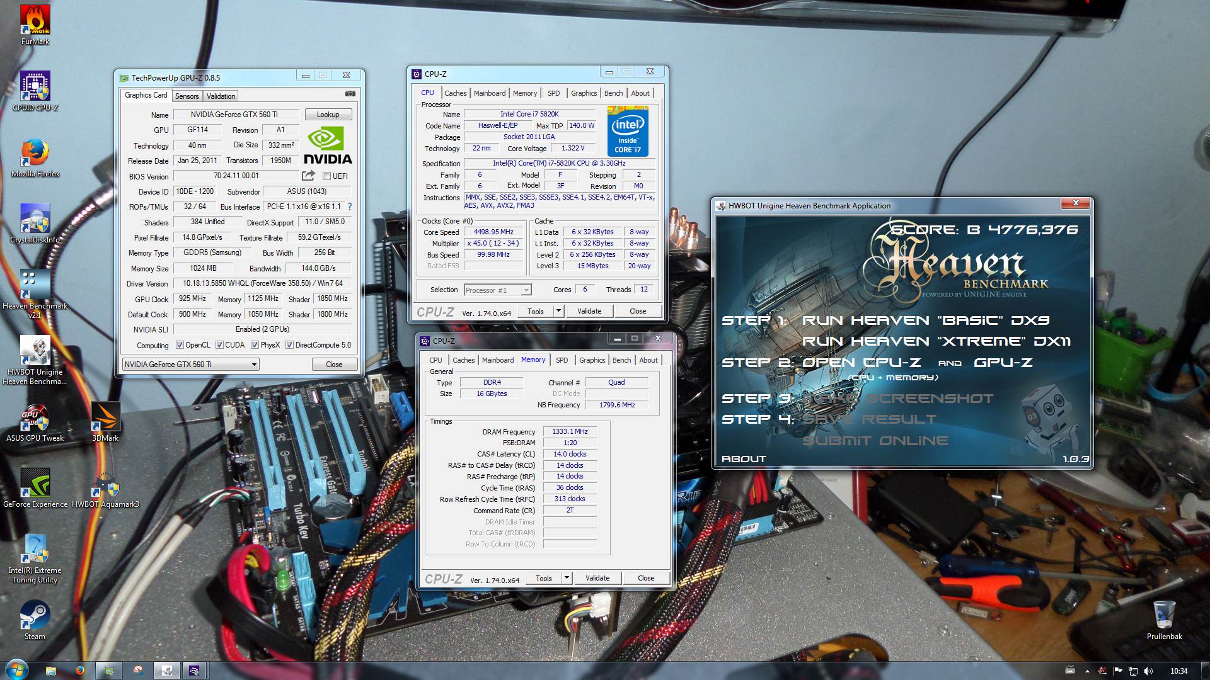Open Windows Explorer from the taskbar
Viewport: 1210px width, 680px height.
(51, 671)
